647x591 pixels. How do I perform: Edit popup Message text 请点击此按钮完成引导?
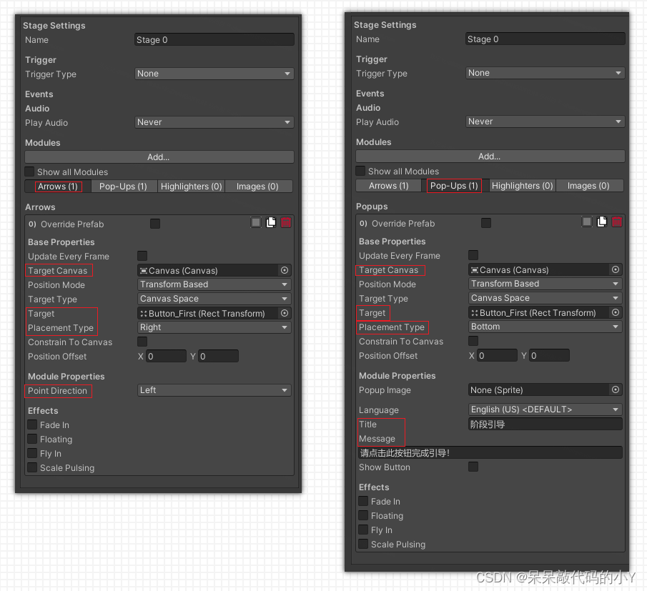[x=490, y=452]
